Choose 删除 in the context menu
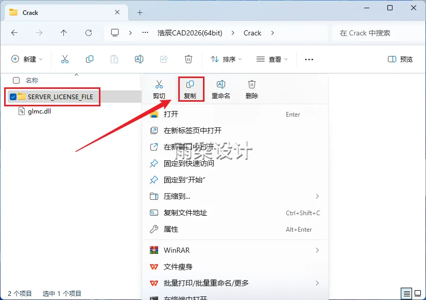426x300 pixels. tap(252, 89)
